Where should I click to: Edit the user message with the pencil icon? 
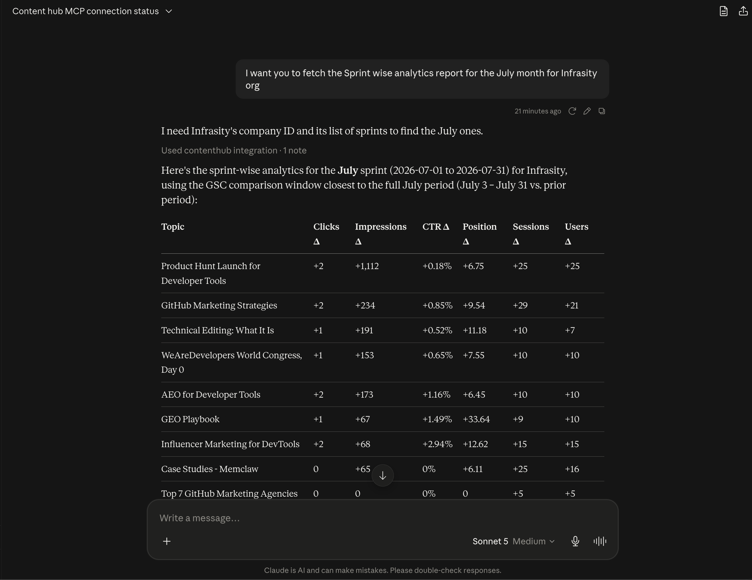point(587,111)
